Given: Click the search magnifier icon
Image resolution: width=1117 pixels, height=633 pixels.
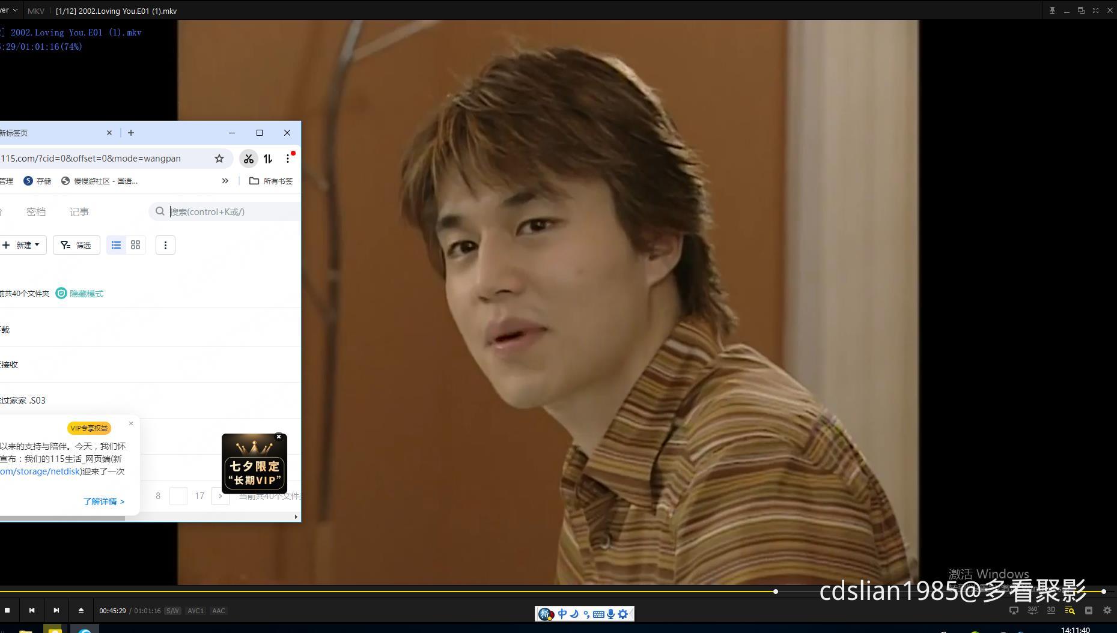Looking at the screenshot, I should click(x=160, y=211).
